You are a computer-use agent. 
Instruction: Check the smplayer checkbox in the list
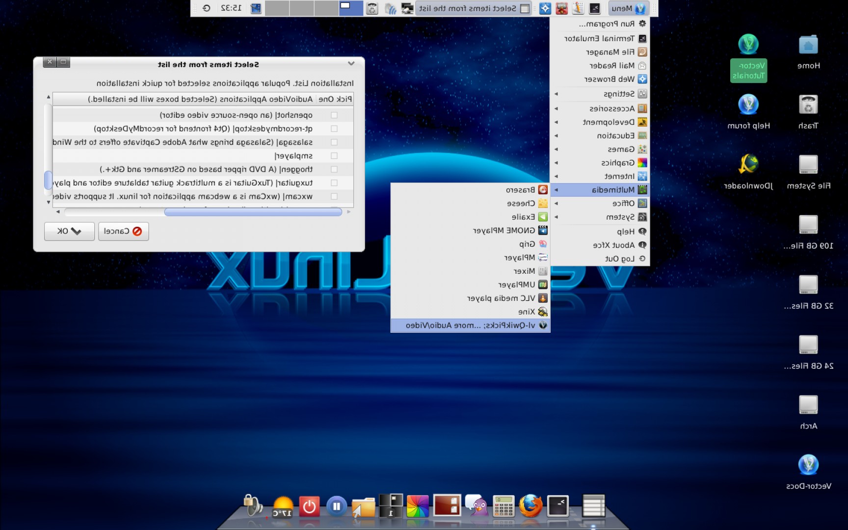[x=334, y=156]
